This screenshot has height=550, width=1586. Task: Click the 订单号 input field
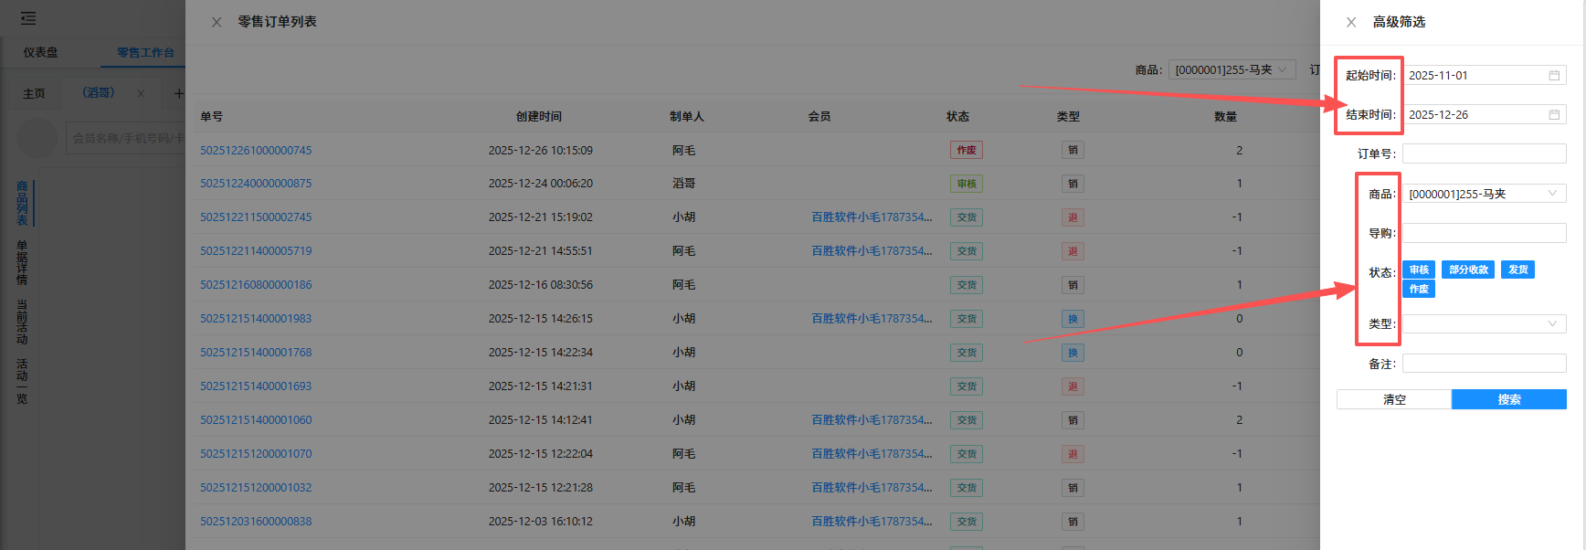click(1484, 153)
